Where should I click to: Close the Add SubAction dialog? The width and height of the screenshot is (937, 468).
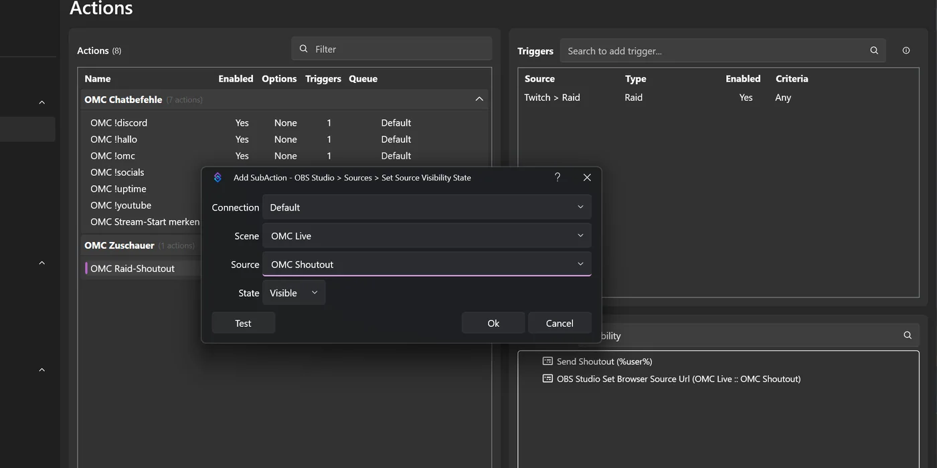(587, 177)
